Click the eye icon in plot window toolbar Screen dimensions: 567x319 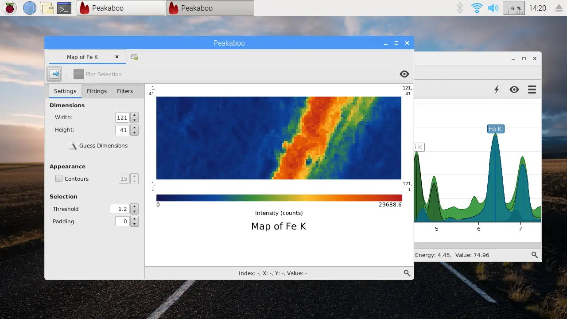coord(514,89)
